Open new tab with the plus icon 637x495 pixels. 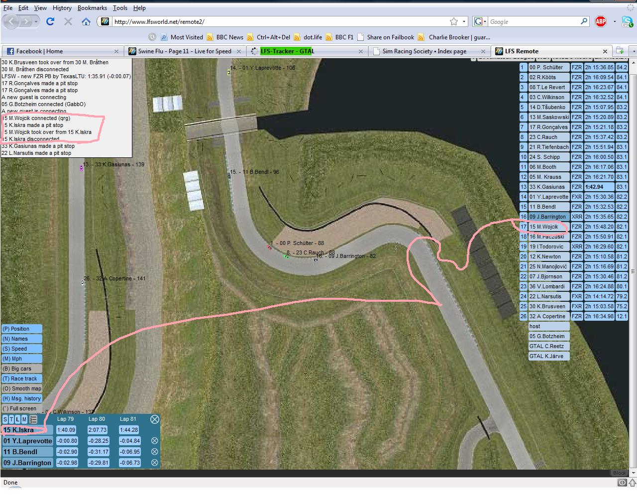tap(620, 51)
